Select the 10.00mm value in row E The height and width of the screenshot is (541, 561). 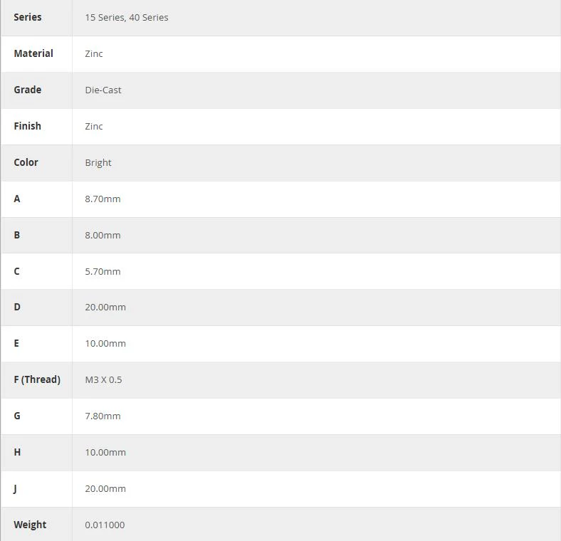click(105, 344)
